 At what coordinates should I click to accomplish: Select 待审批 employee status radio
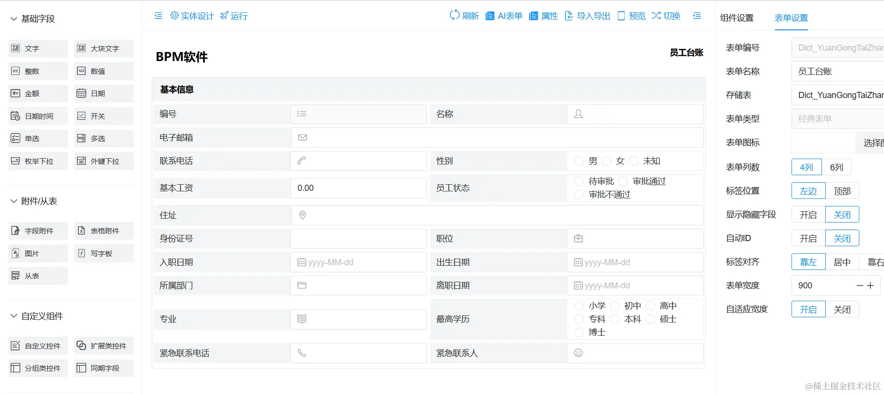coord(579,181)
